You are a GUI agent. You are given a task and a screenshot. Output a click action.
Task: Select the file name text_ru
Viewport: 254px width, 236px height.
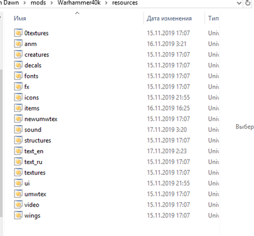(x=33, y=162)
